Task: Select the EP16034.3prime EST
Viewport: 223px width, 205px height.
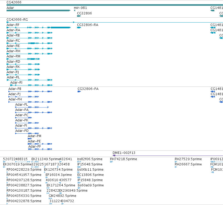Action: pos(47,177)
